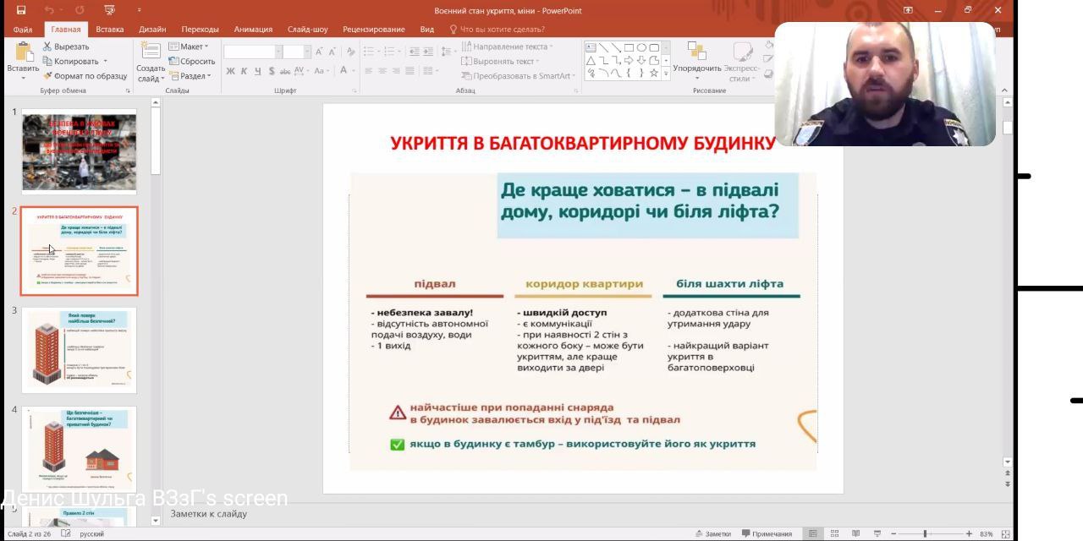Screen dimensions: 1083x541
Task: Switch to Slide Sorter view in status bar
Action: (x=834, y=533)
